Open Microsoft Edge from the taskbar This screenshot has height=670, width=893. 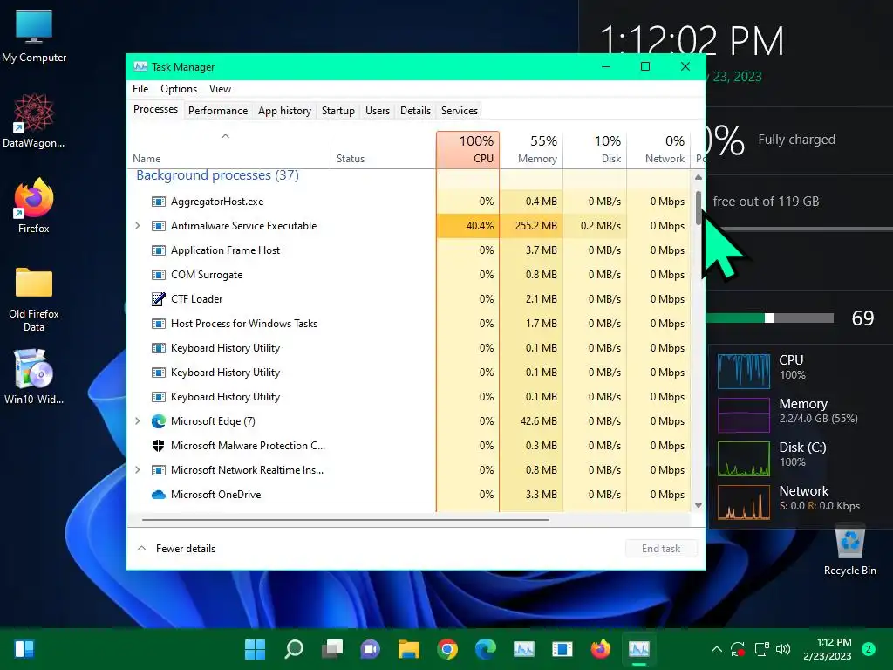click(x=486, y=649)
